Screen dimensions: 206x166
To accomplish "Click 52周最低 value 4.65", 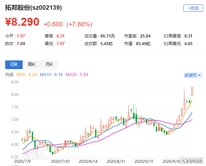I will (x=178, y=44).
